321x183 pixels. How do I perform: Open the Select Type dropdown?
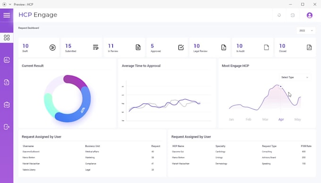[x=295, y=78]
